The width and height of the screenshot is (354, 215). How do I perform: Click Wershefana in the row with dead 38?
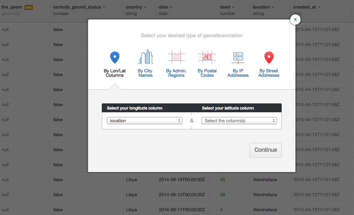click(x=265, y=195)
